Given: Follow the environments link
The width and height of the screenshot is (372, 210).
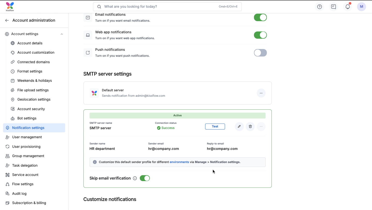Looking at the screenshot, I should [x=179, y=162].
